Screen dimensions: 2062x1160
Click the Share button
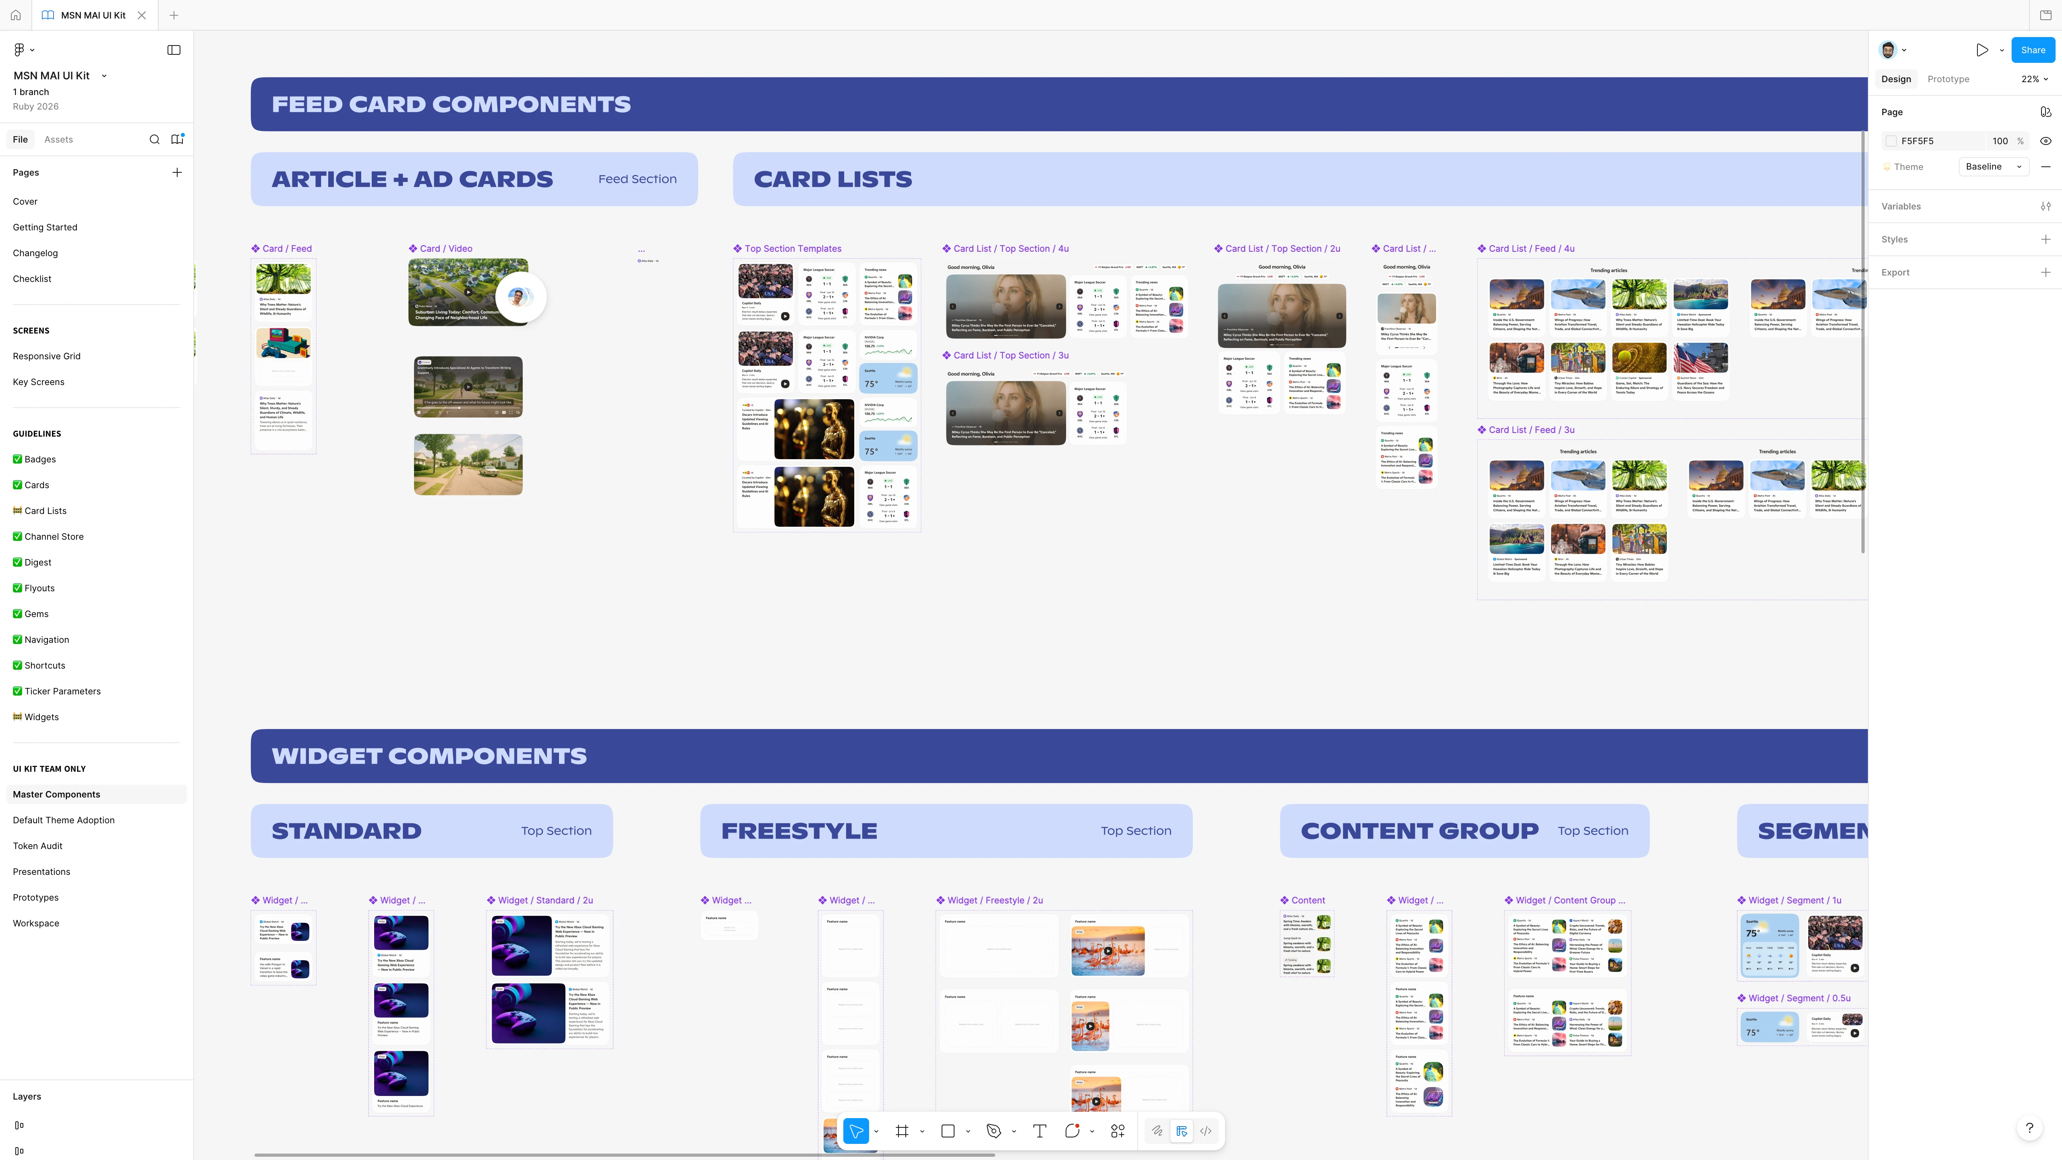(x=2032, y=50)
